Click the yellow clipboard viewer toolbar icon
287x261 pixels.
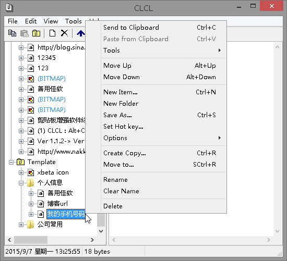tap(36, 33)
